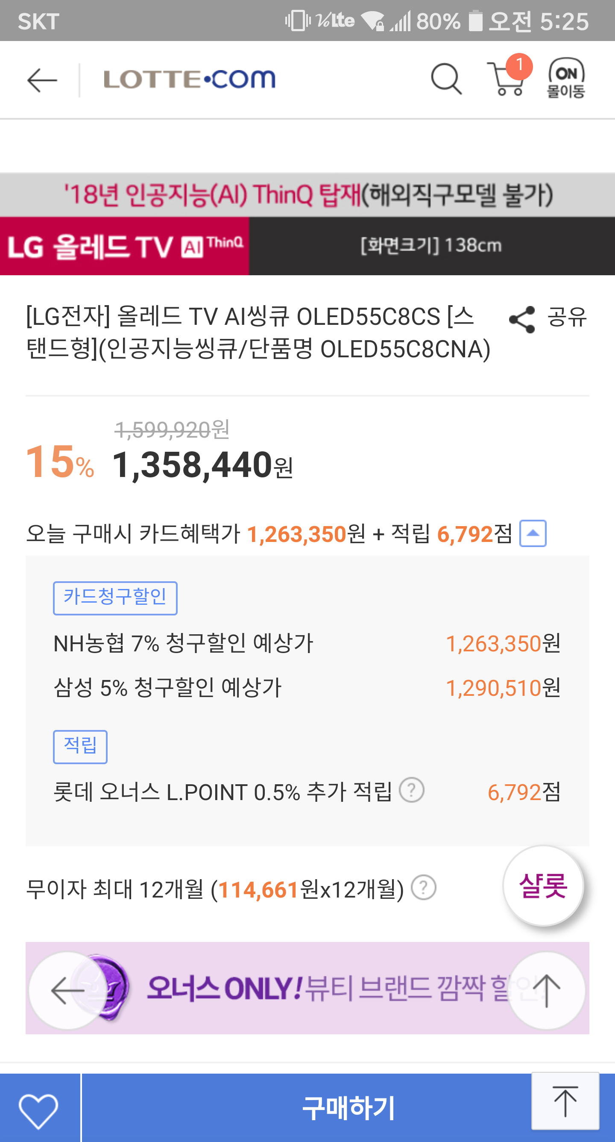Select the 카드청구할인 label tag
Viewport: 615px width, 1142px height.
coord(115,597)
